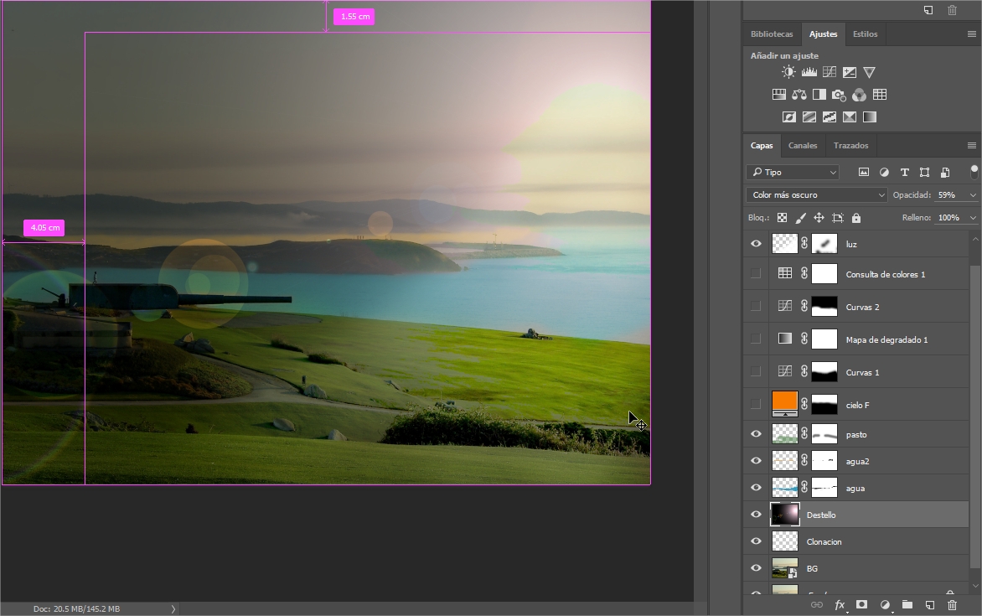Add a Color Balance adjustment
Image resolution: width=982 pixels, height=616 pixels.
click(799, 95)
